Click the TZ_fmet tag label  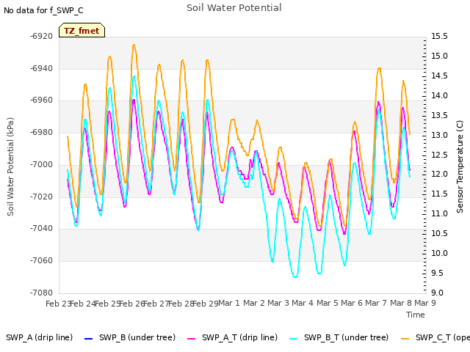82,31
